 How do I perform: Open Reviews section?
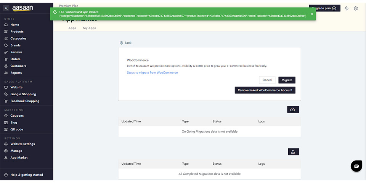[16, 52]
